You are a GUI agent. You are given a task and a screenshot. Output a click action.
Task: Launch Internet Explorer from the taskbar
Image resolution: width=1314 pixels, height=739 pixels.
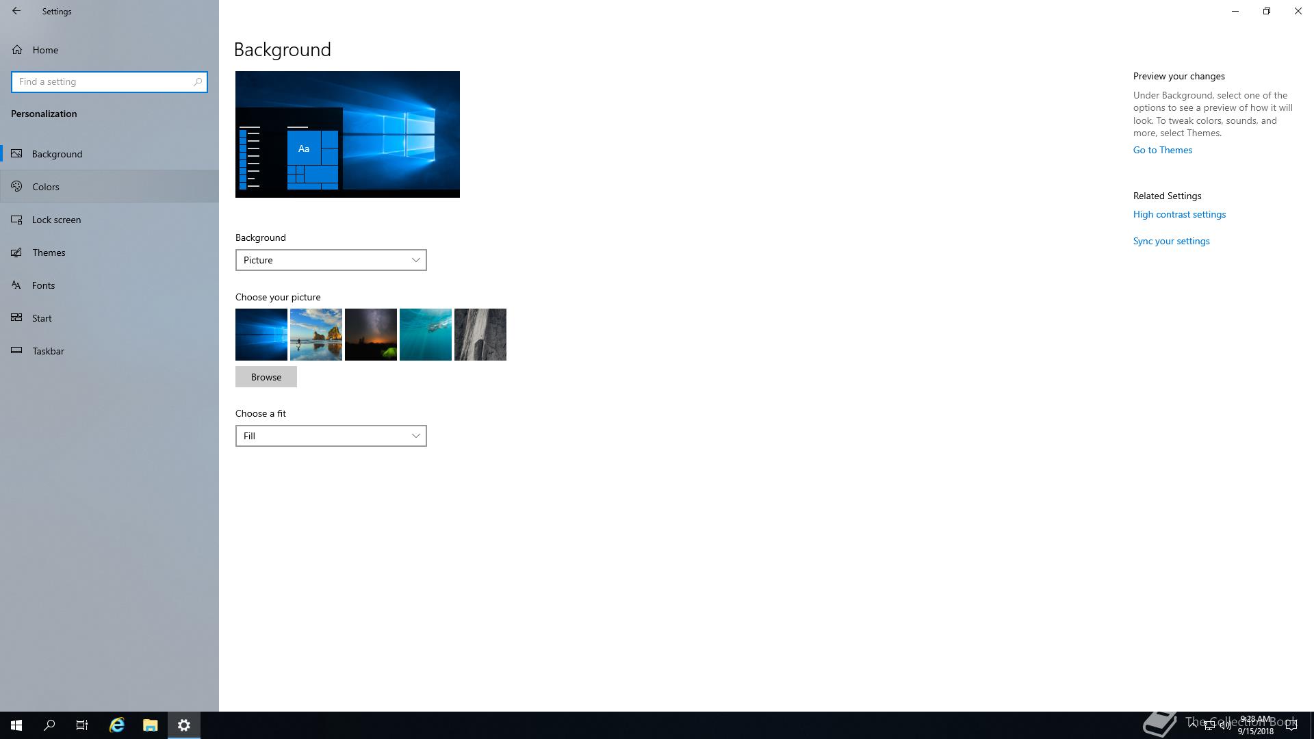(x=117, y=725)
